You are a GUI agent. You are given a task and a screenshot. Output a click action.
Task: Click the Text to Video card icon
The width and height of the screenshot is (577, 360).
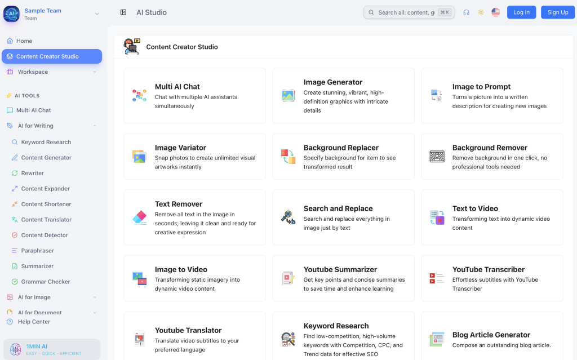click(437, 217)
